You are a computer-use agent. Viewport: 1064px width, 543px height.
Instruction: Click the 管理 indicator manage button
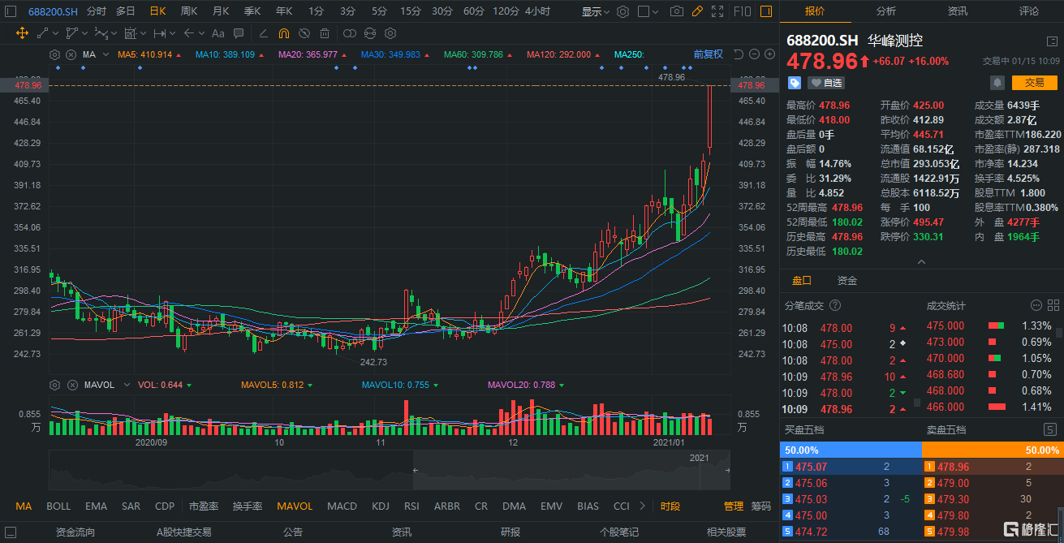[734, 506]
